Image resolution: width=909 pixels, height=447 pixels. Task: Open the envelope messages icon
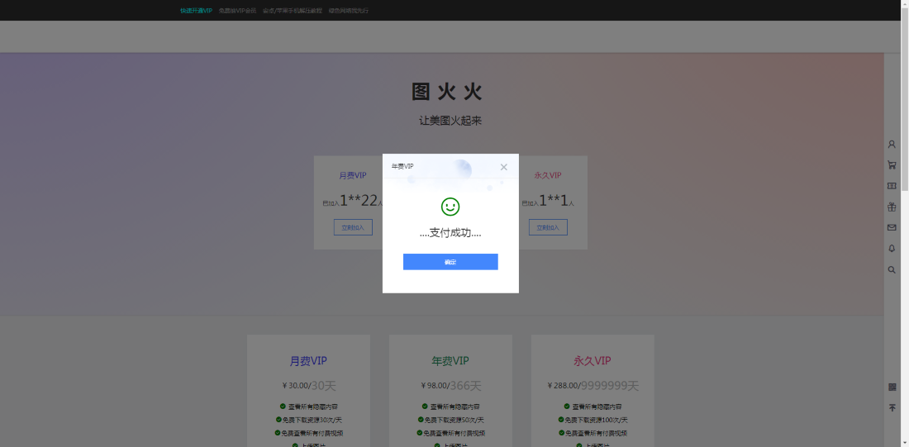click(892, 227)
